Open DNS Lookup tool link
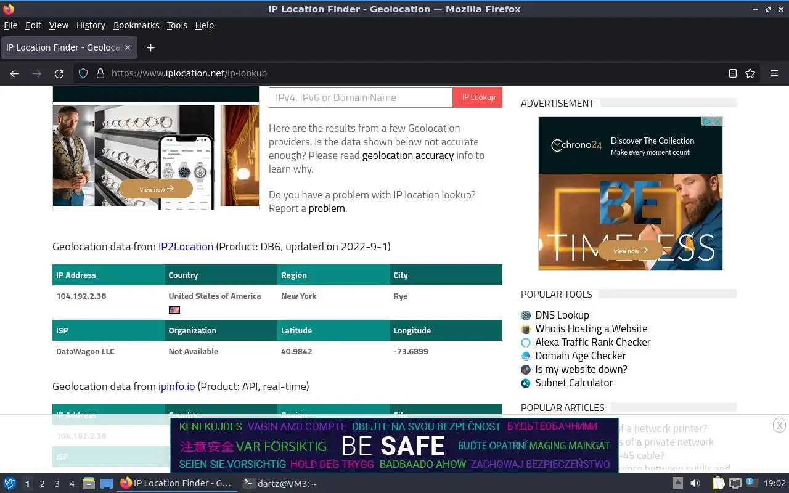The height and width of the screenshot is (493, 789). [562, 315]
